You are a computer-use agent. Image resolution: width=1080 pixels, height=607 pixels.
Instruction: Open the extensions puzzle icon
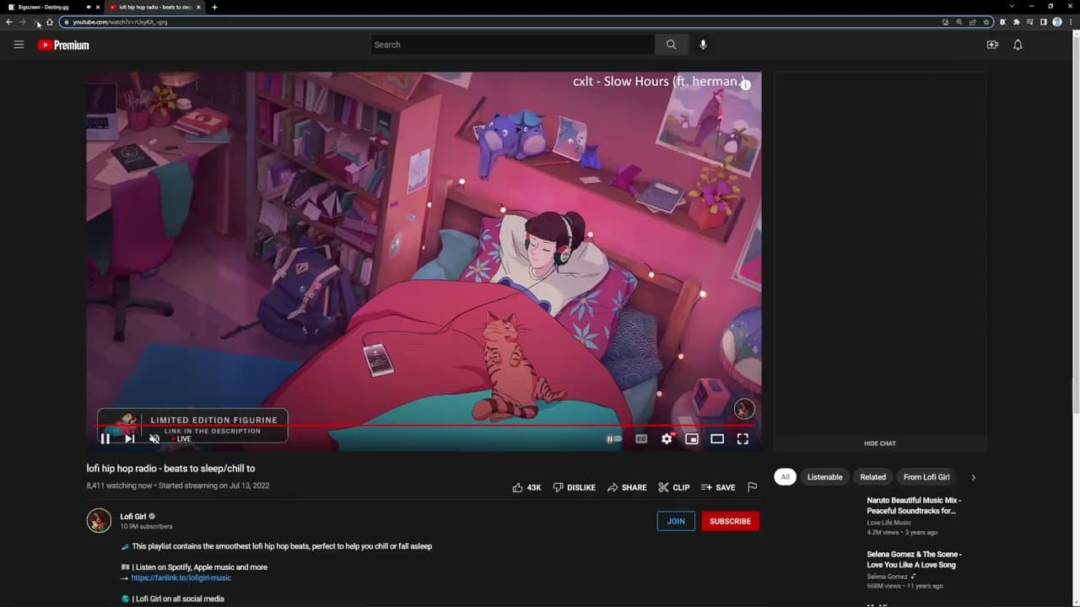click(x=1016, y=22)
